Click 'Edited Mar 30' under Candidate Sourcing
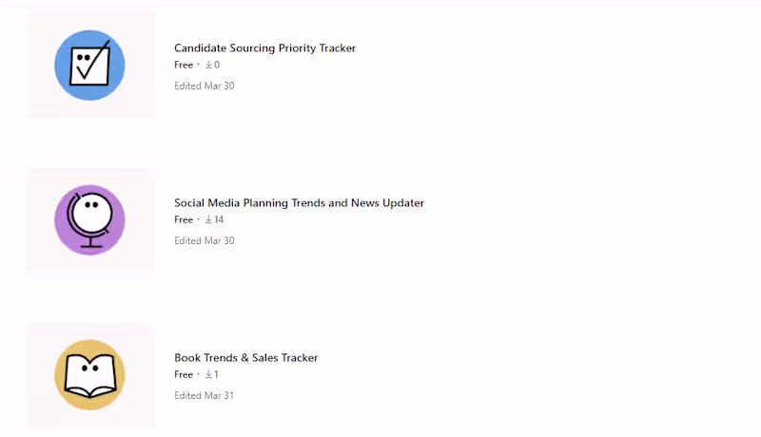Screen dimensions: 761x437 coord(204,85)
